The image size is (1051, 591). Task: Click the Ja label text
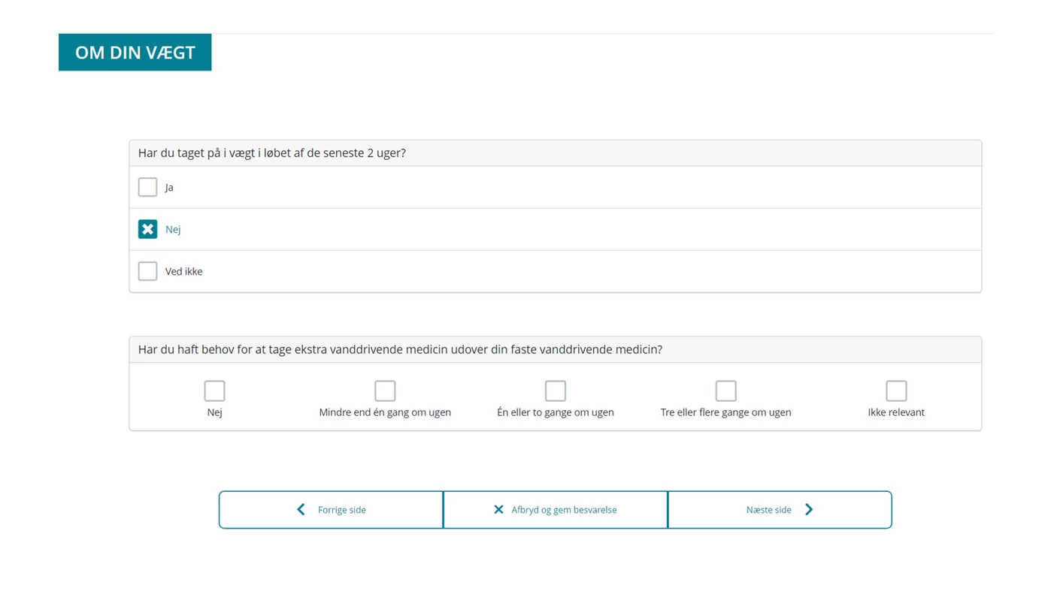pyautogui.click(x=169, y=188)
